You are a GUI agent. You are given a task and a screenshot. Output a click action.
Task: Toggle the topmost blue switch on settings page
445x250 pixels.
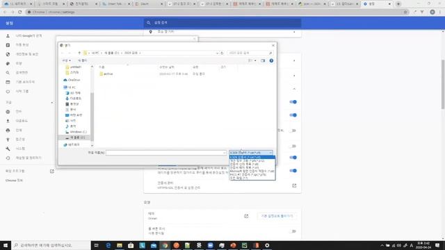coord(293,102)
